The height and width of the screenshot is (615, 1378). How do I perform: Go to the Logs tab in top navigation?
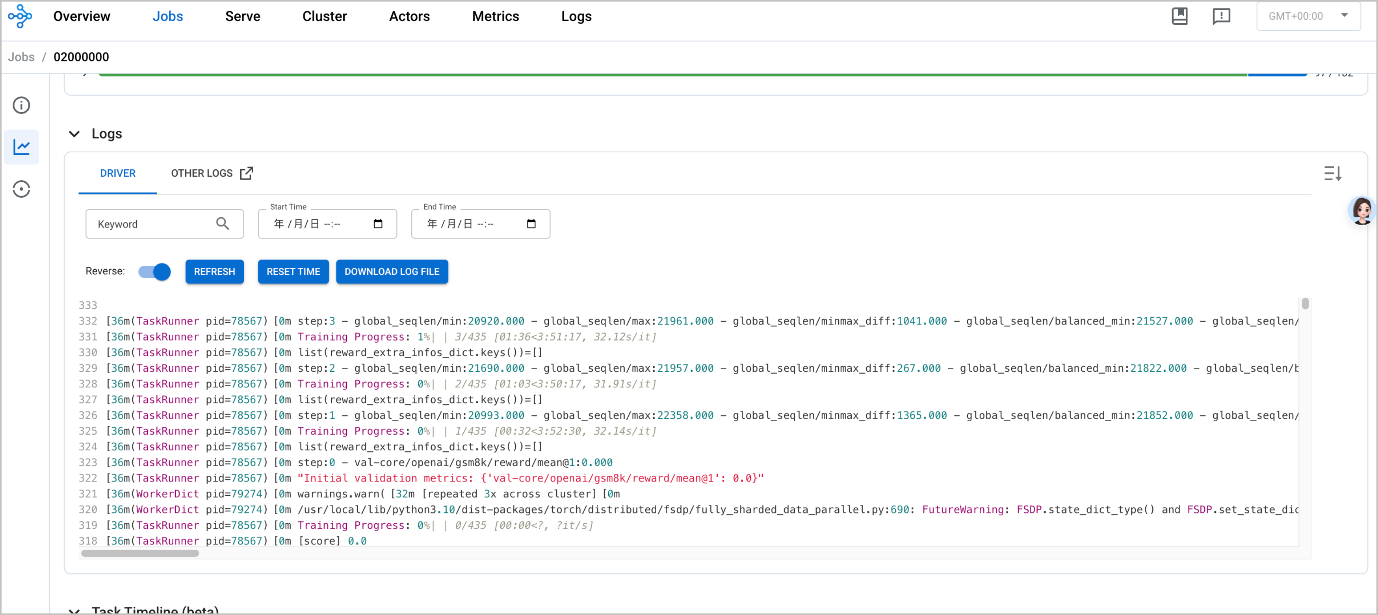[576, 16]
